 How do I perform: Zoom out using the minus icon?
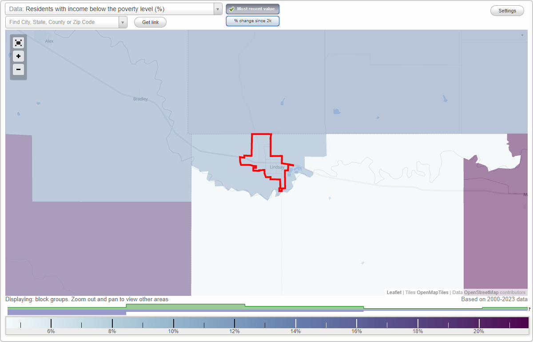coord(18,70)
